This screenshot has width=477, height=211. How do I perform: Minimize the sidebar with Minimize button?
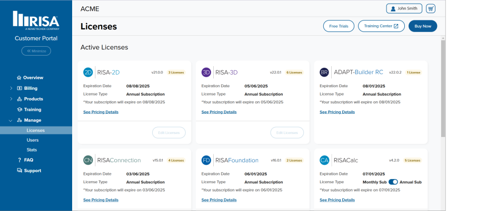(36, 51)
